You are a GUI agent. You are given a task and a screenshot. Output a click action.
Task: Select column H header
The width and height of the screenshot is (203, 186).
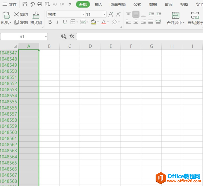point(172,46)
